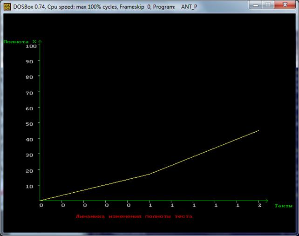Click the 'Такты' axis label
Image resolution: width=299 pixels, height=236 pixels.
[x=283, y=206]
